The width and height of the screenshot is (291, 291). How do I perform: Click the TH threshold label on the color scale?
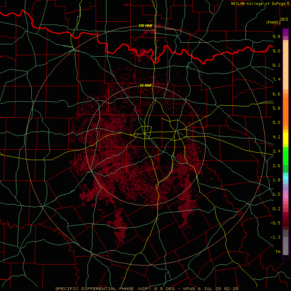[x=278, y=252]
